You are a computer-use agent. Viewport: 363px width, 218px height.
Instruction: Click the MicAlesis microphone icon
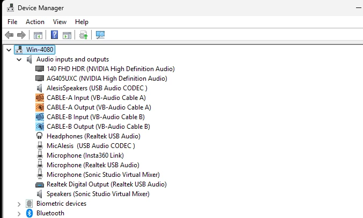[x=40, y=146]
